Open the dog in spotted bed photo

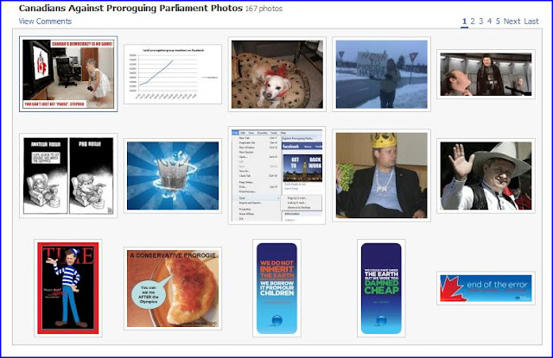(x=277, y=74)
